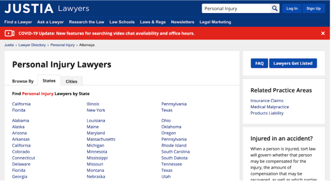
Task: Open the Mississippi link
Action: [x=97, y=158]
